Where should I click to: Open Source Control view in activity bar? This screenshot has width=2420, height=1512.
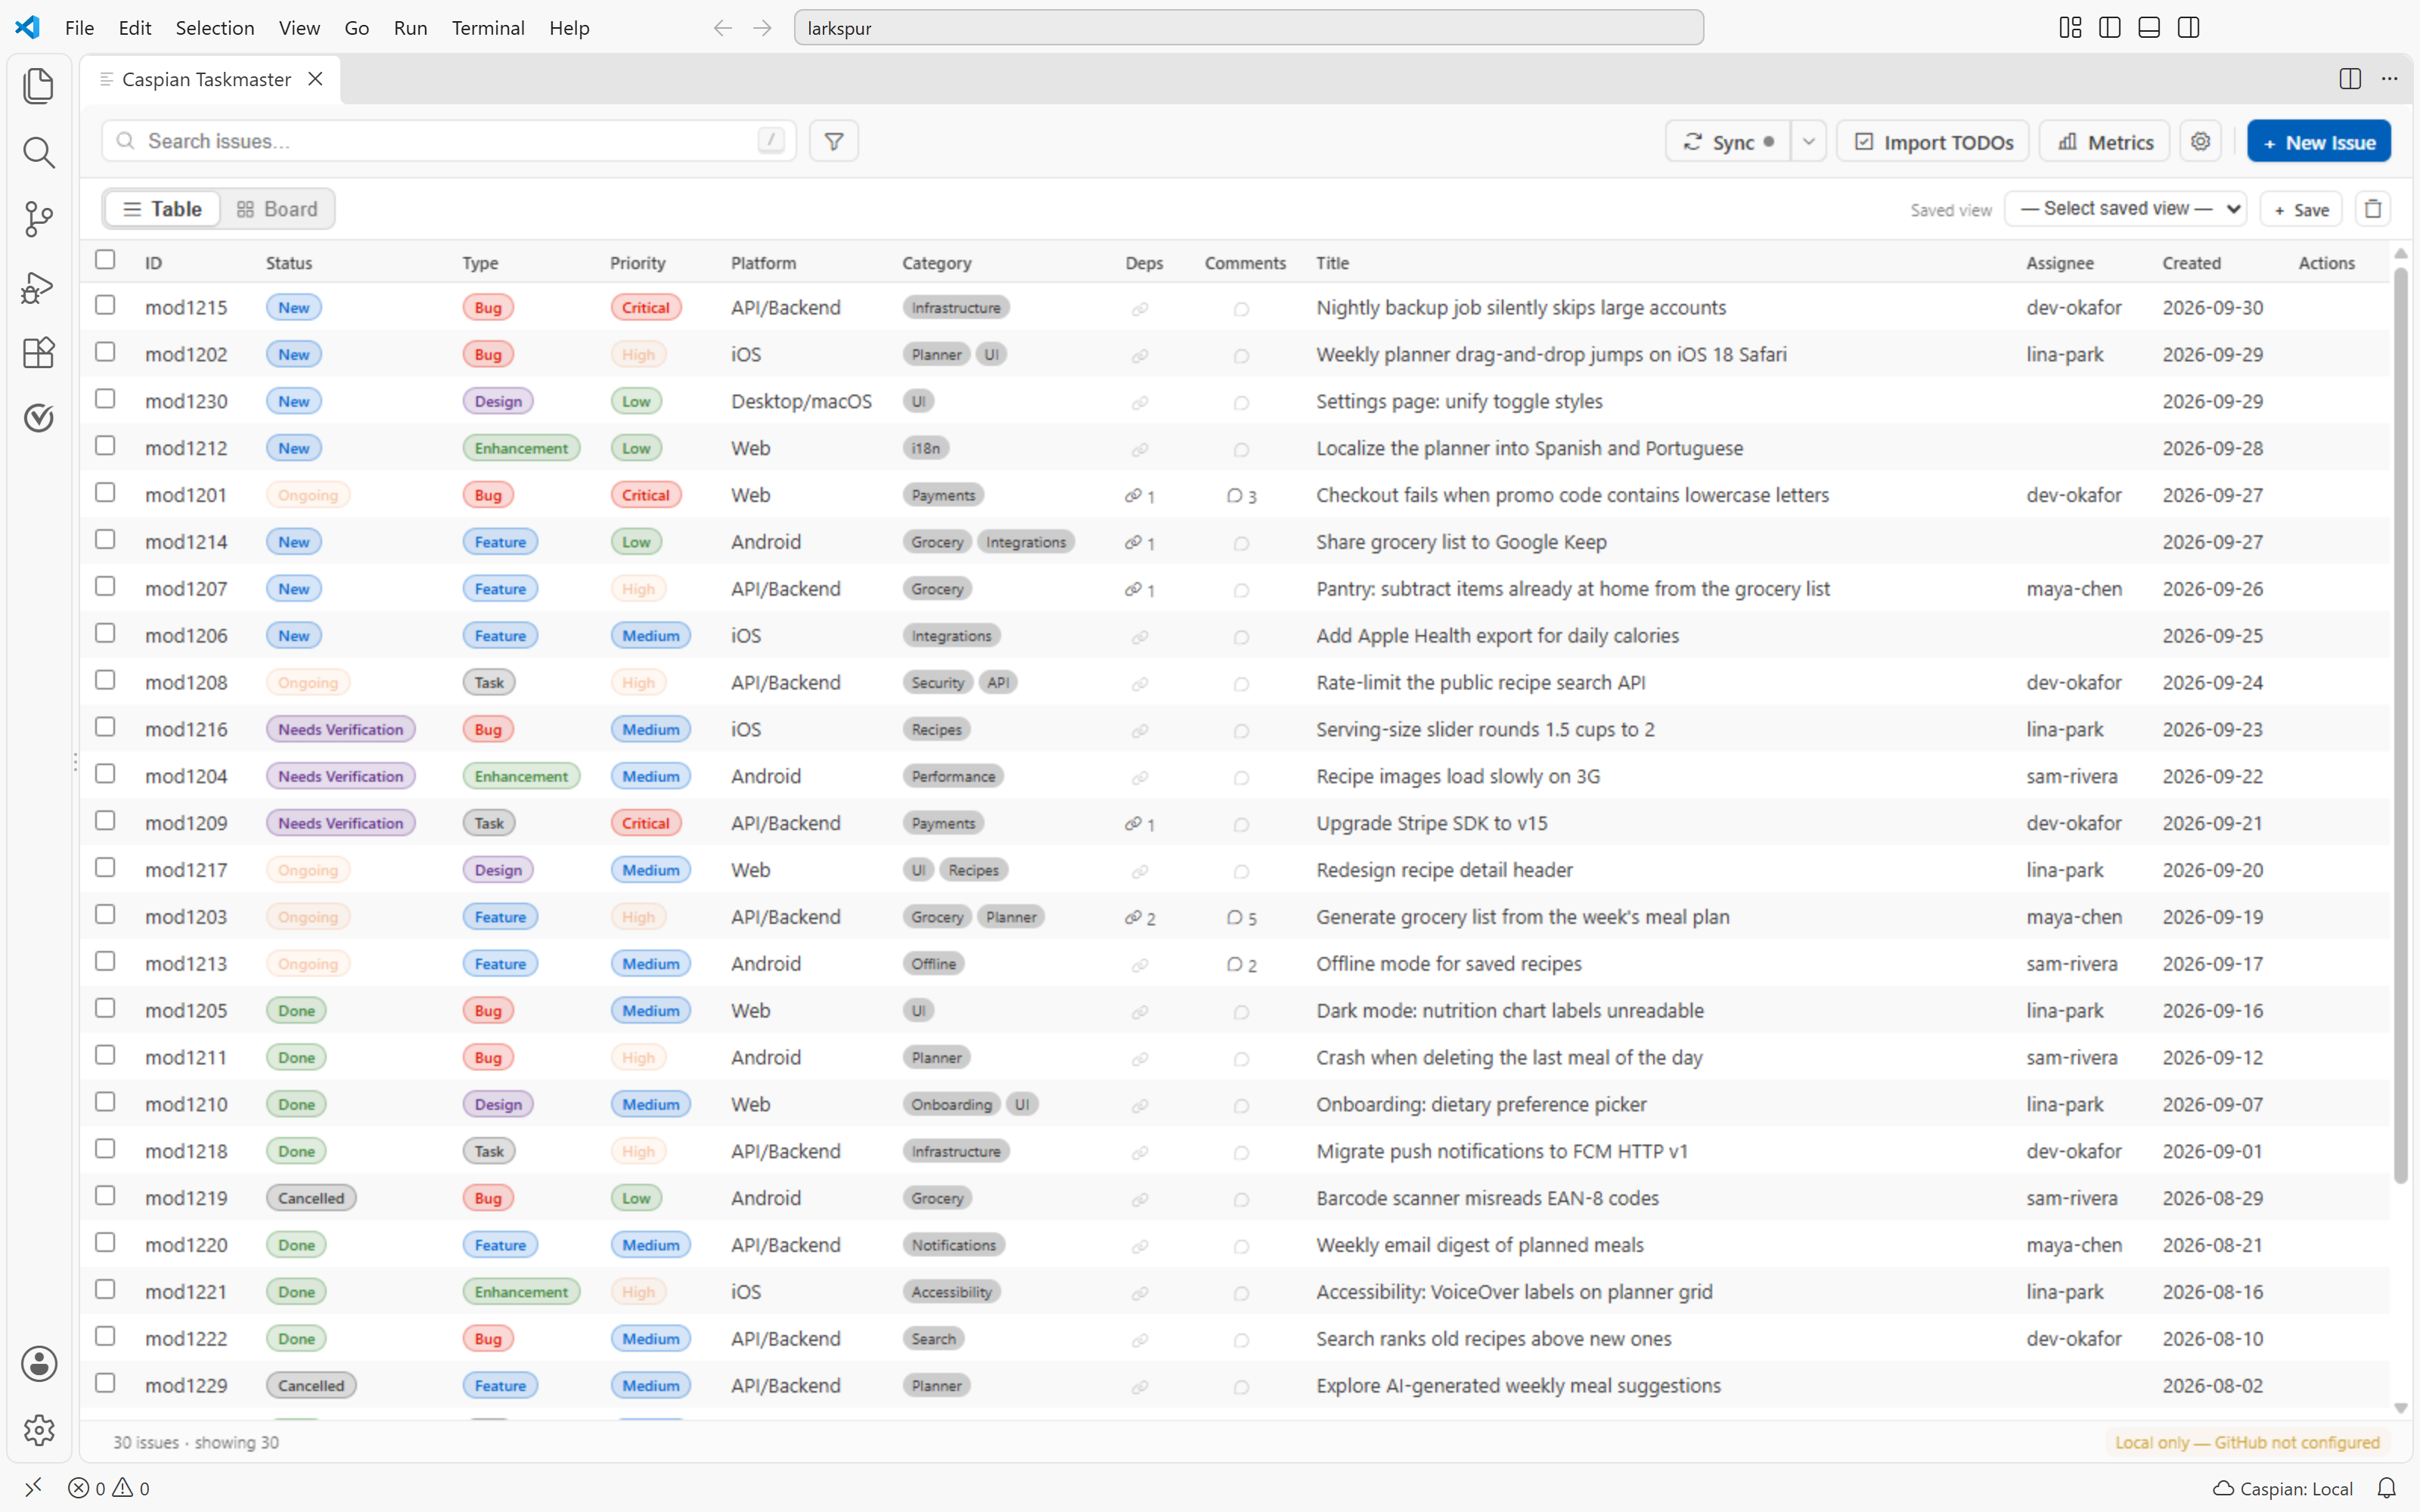(38, 219)
